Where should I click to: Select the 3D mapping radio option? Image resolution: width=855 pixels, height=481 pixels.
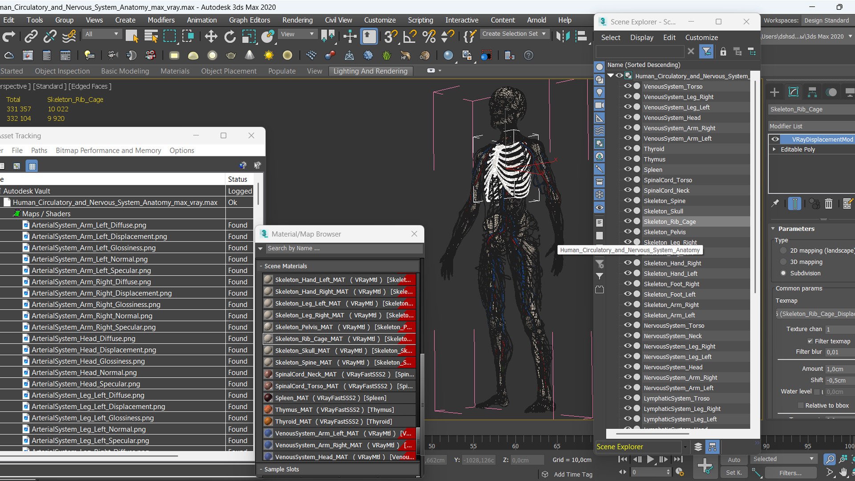pos(783,262)
